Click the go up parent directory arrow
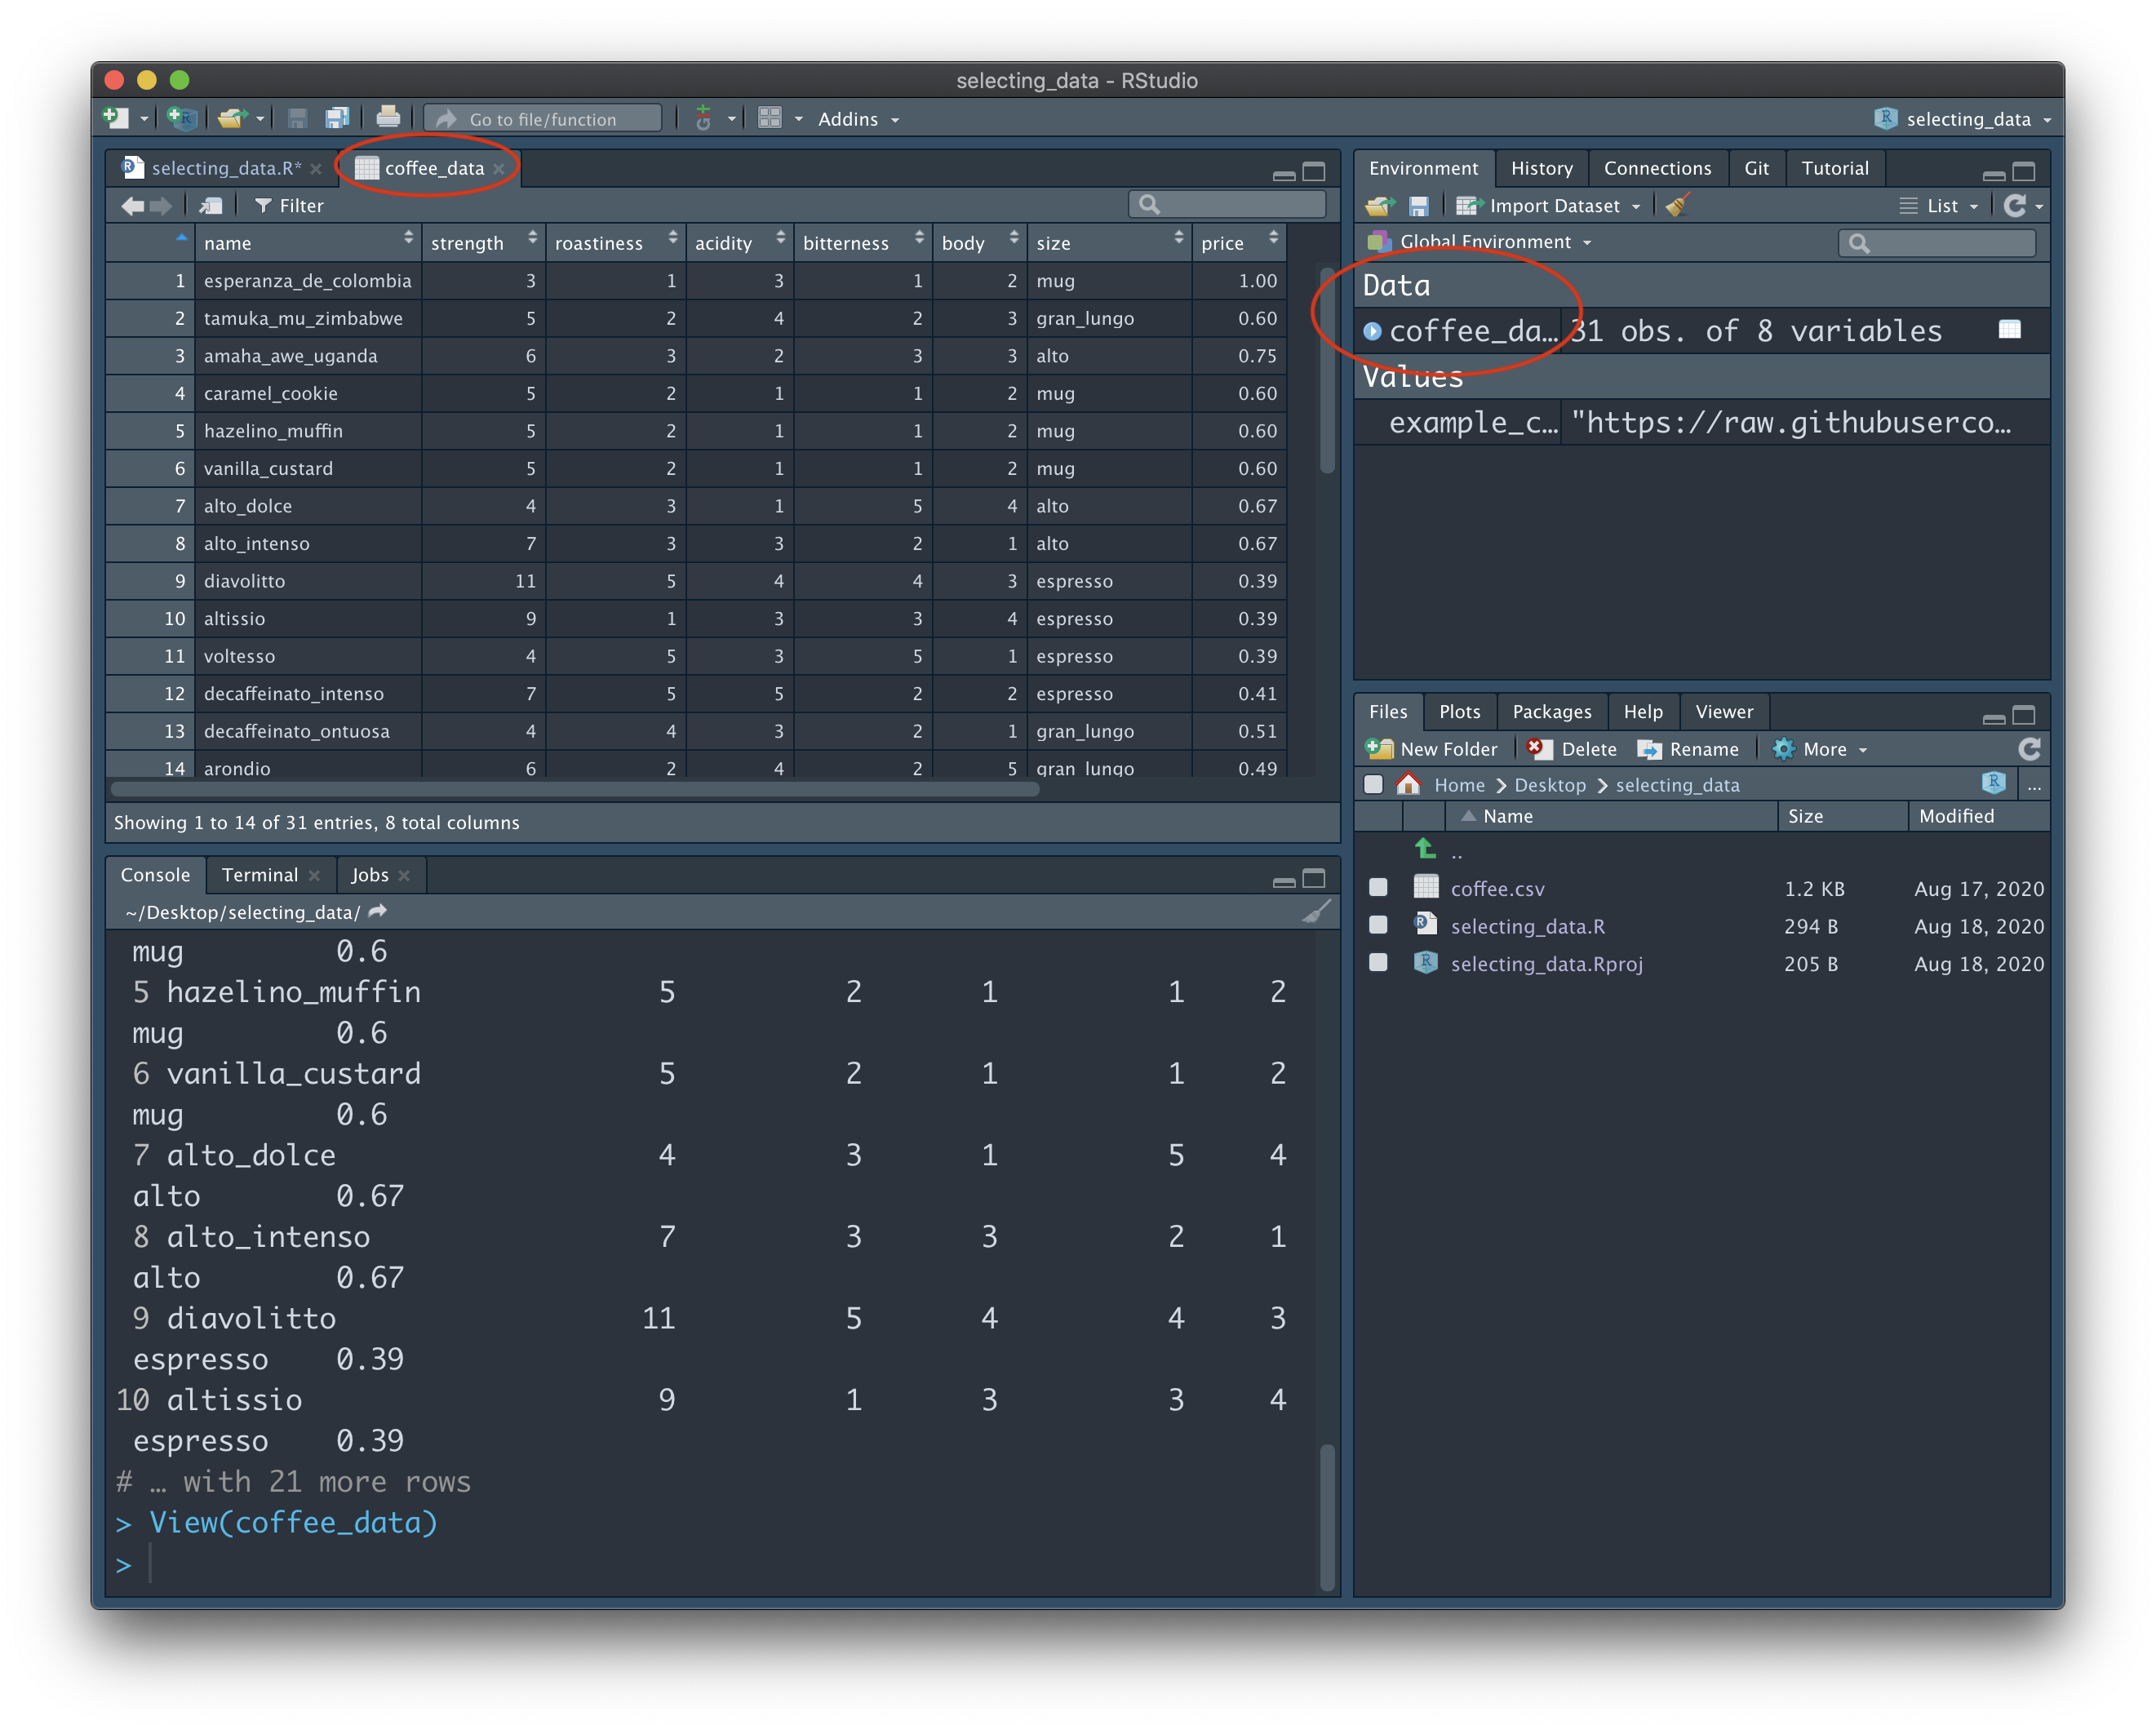This screenshot has width=2156, height=1730. 1426,849
